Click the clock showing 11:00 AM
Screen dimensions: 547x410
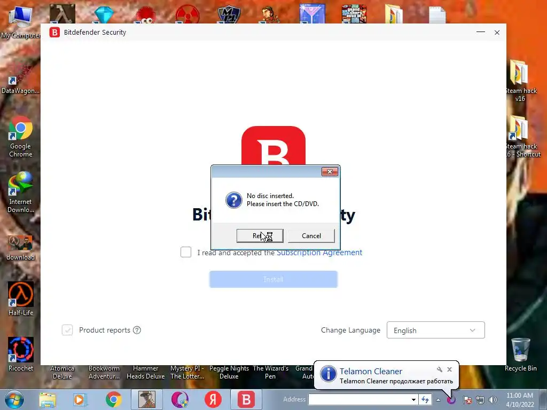[x=520, y=400]
